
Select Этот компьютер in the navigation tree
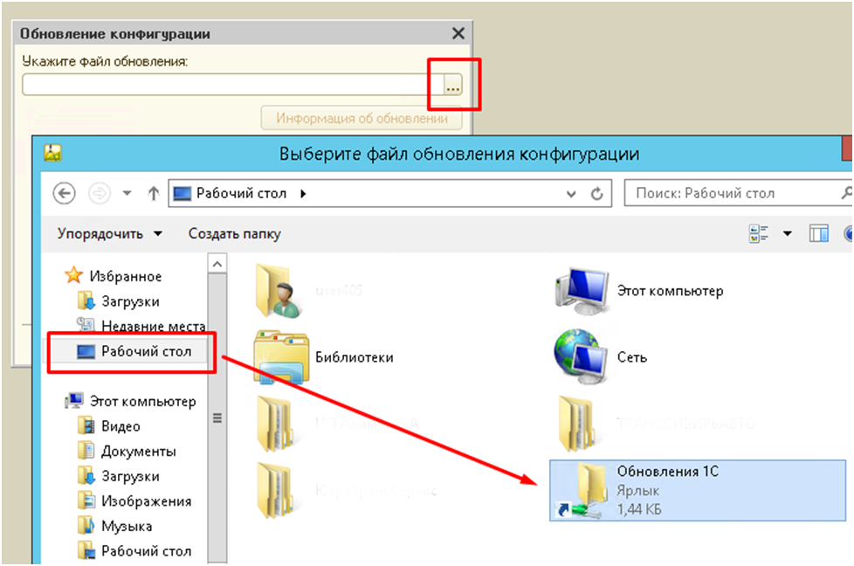pyautogui.click(x=142, y=402)
